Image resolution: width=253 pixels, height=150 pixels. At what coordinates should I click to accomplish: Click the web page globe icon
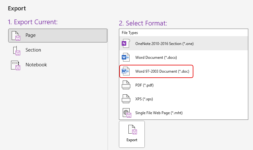coord(126,113)
